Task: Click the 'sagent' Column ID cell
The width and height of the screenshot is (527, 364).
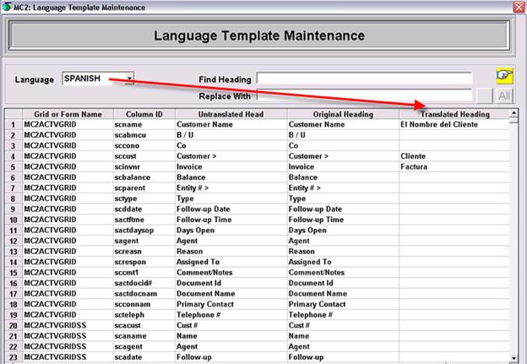Action: [144, 241]
